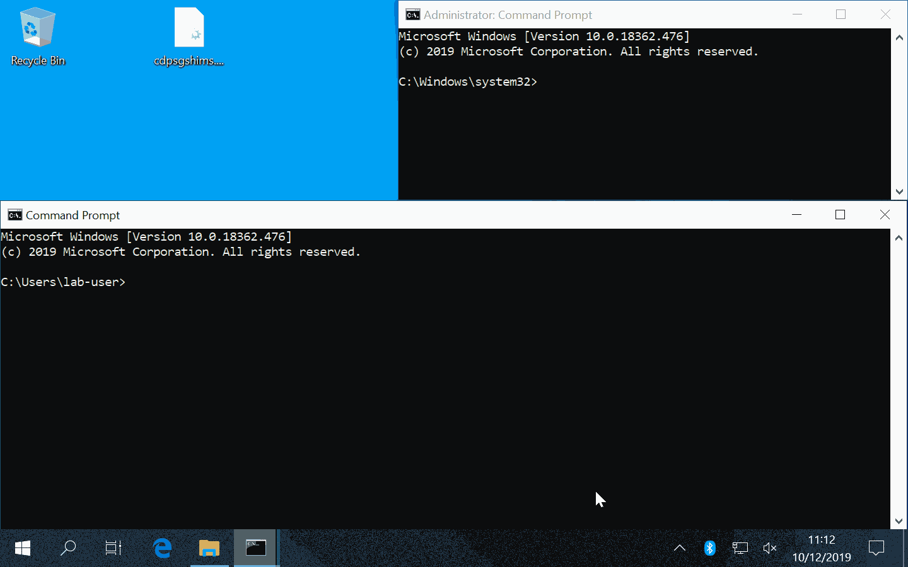Maximize the Administrator Command Prompt window
Image resolution: width=908 pixels, height=567 pixels.
click(x=841, y=14)
